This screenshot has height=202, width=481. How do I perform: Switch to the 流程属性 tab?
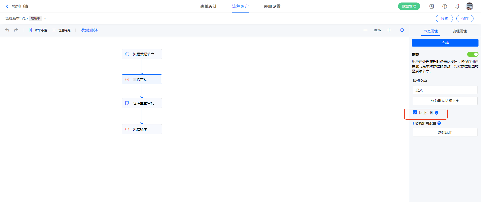pos(459,31)
